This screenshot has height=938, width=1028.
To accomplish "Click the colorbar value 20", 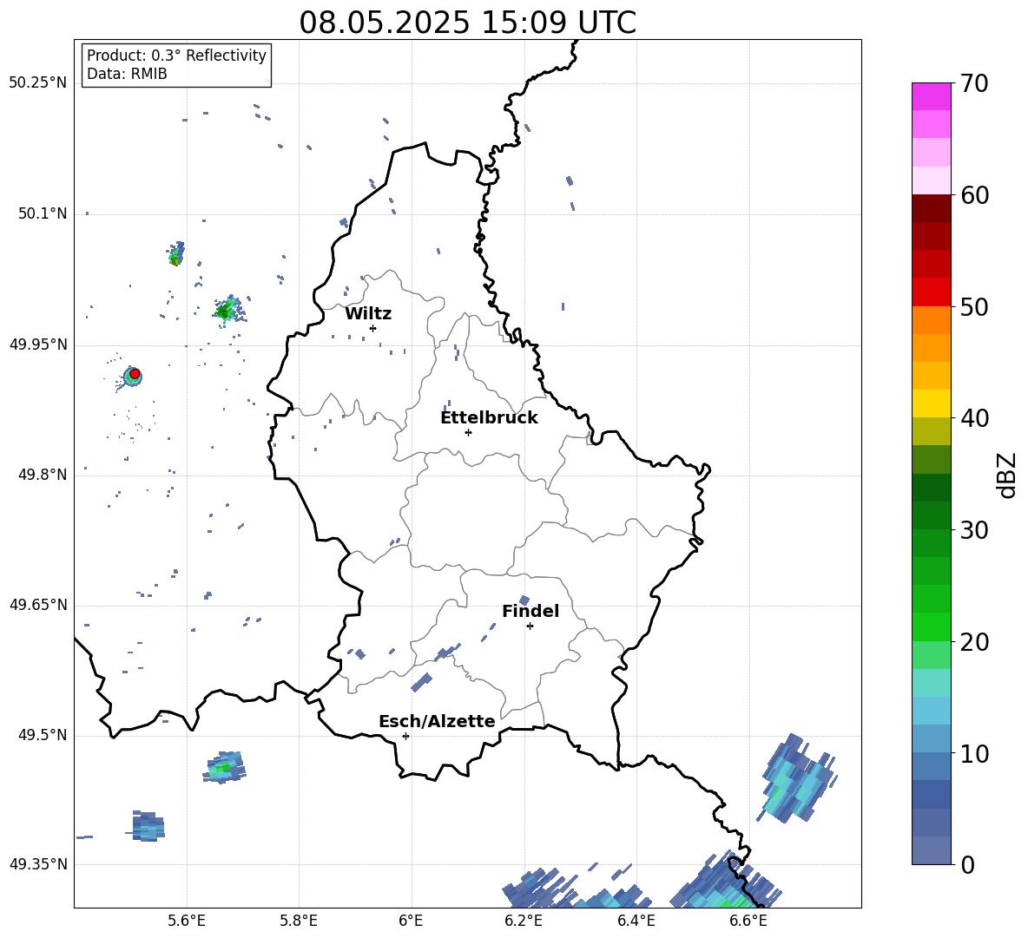I will tap(974, 642).
